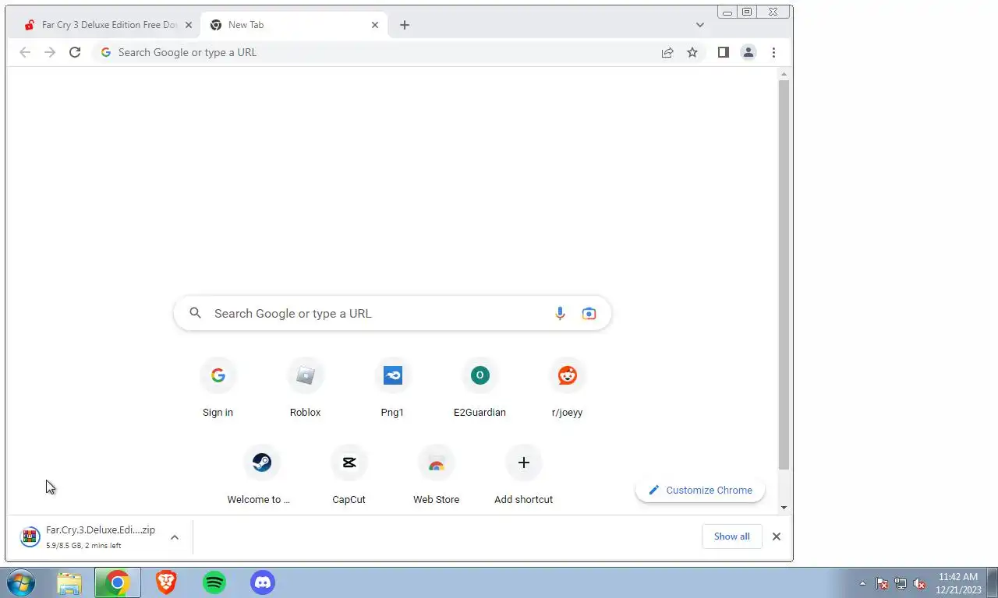
Task: Open the r/joeyy Reddit shortcut
Action: 567,388
